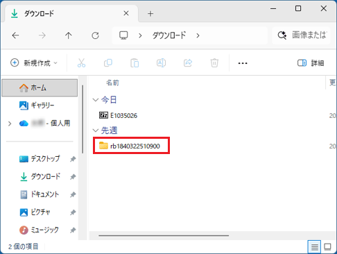Expand chevron after ダウンロード breadcrumb
337x254 pixels.
point(198,35)
